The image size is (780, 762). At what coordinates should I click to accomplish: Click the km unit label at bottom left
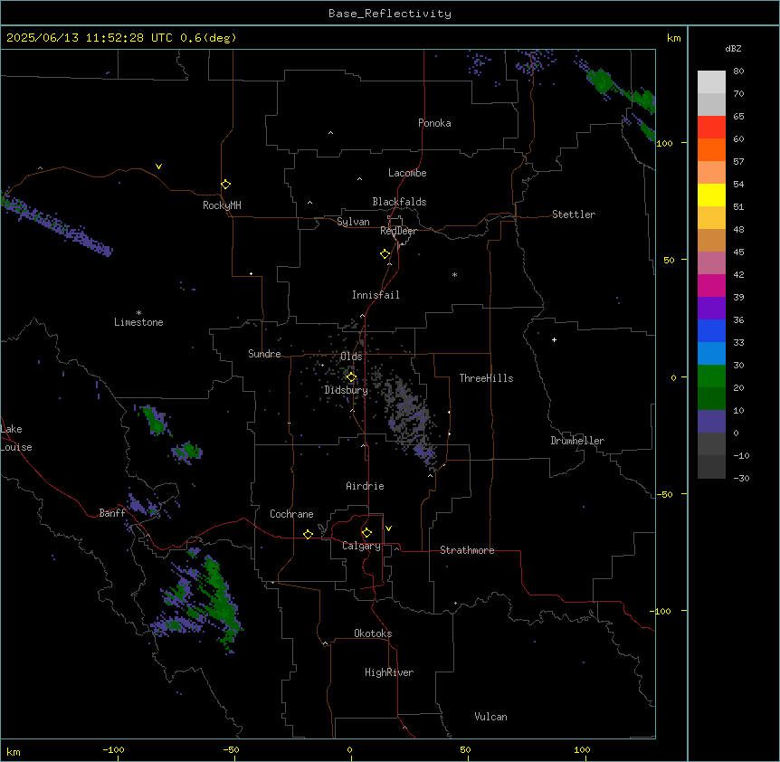[x=14, y=751]
